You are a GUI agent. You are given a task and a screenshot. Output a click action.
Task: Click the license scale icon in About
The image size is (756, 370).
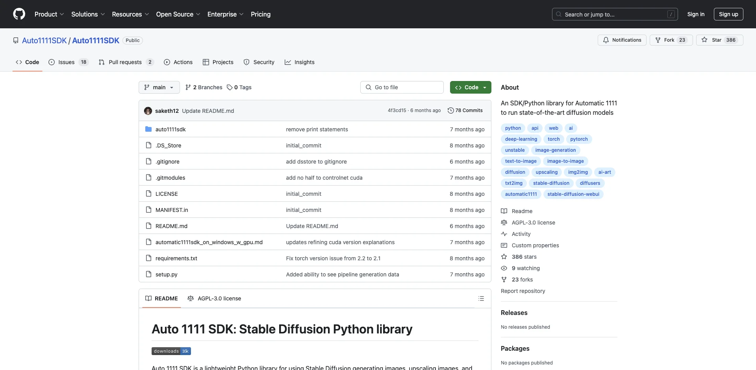tap(504, 223)
